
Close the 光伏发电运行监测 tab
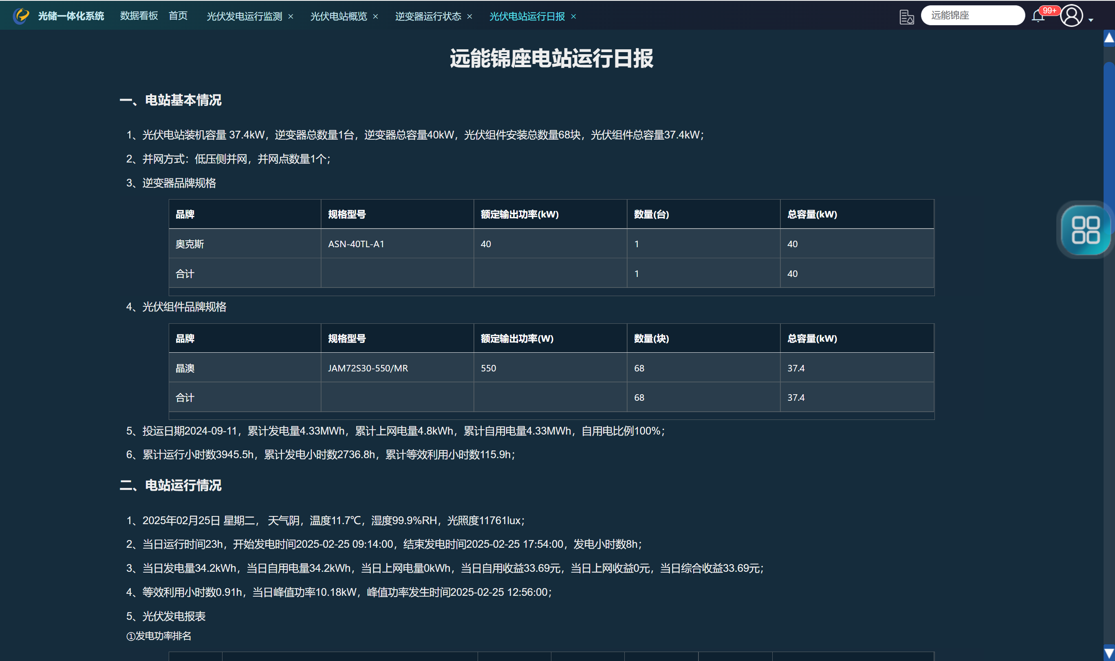click(x=291, y=16)
